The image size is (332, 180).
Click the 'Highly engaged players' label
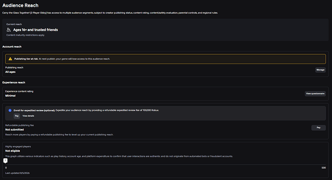(18, 146)
